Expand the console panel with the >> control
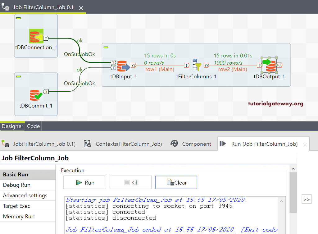Viewport: 318px width, 234px height. tap(306, 199)
